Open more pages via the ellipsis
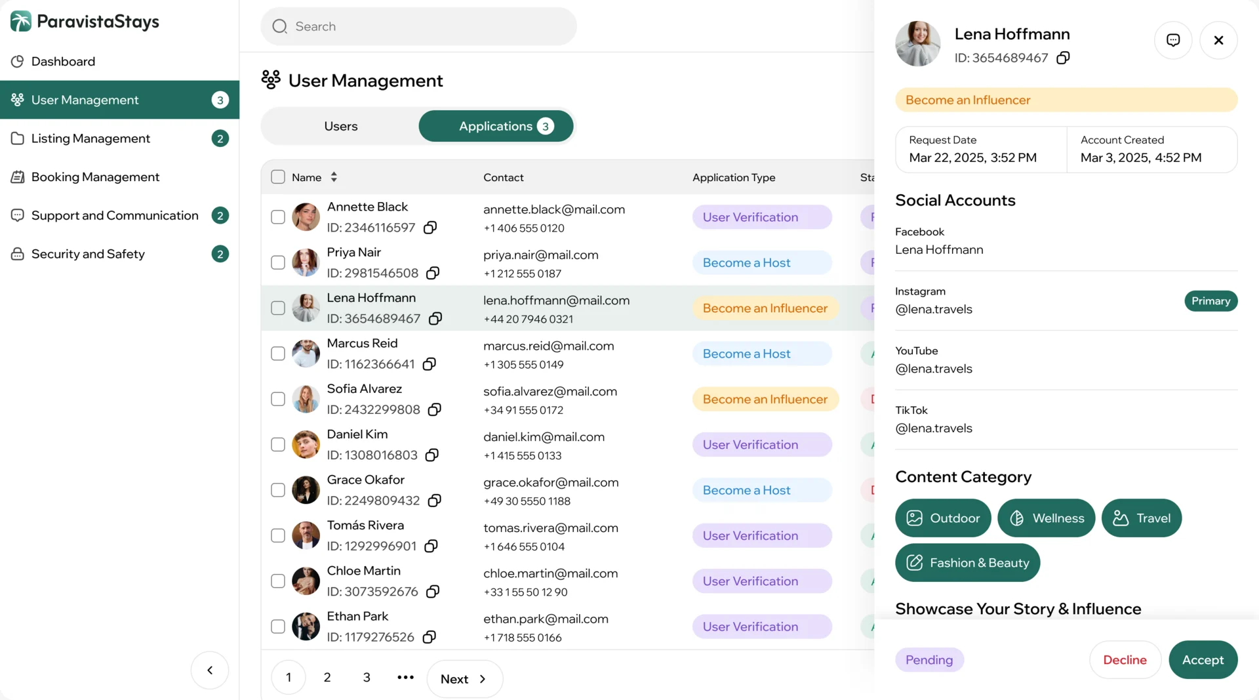This screenshot has width=1259, height=700. point(406,678)
